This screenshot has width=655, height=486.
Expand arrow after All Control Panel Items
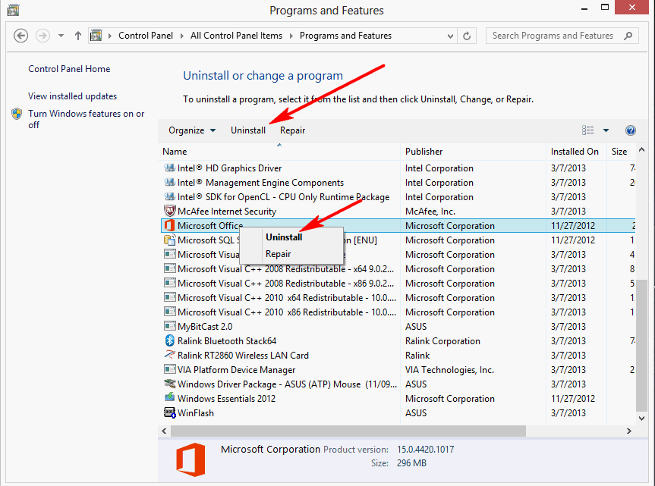(291, 36)
